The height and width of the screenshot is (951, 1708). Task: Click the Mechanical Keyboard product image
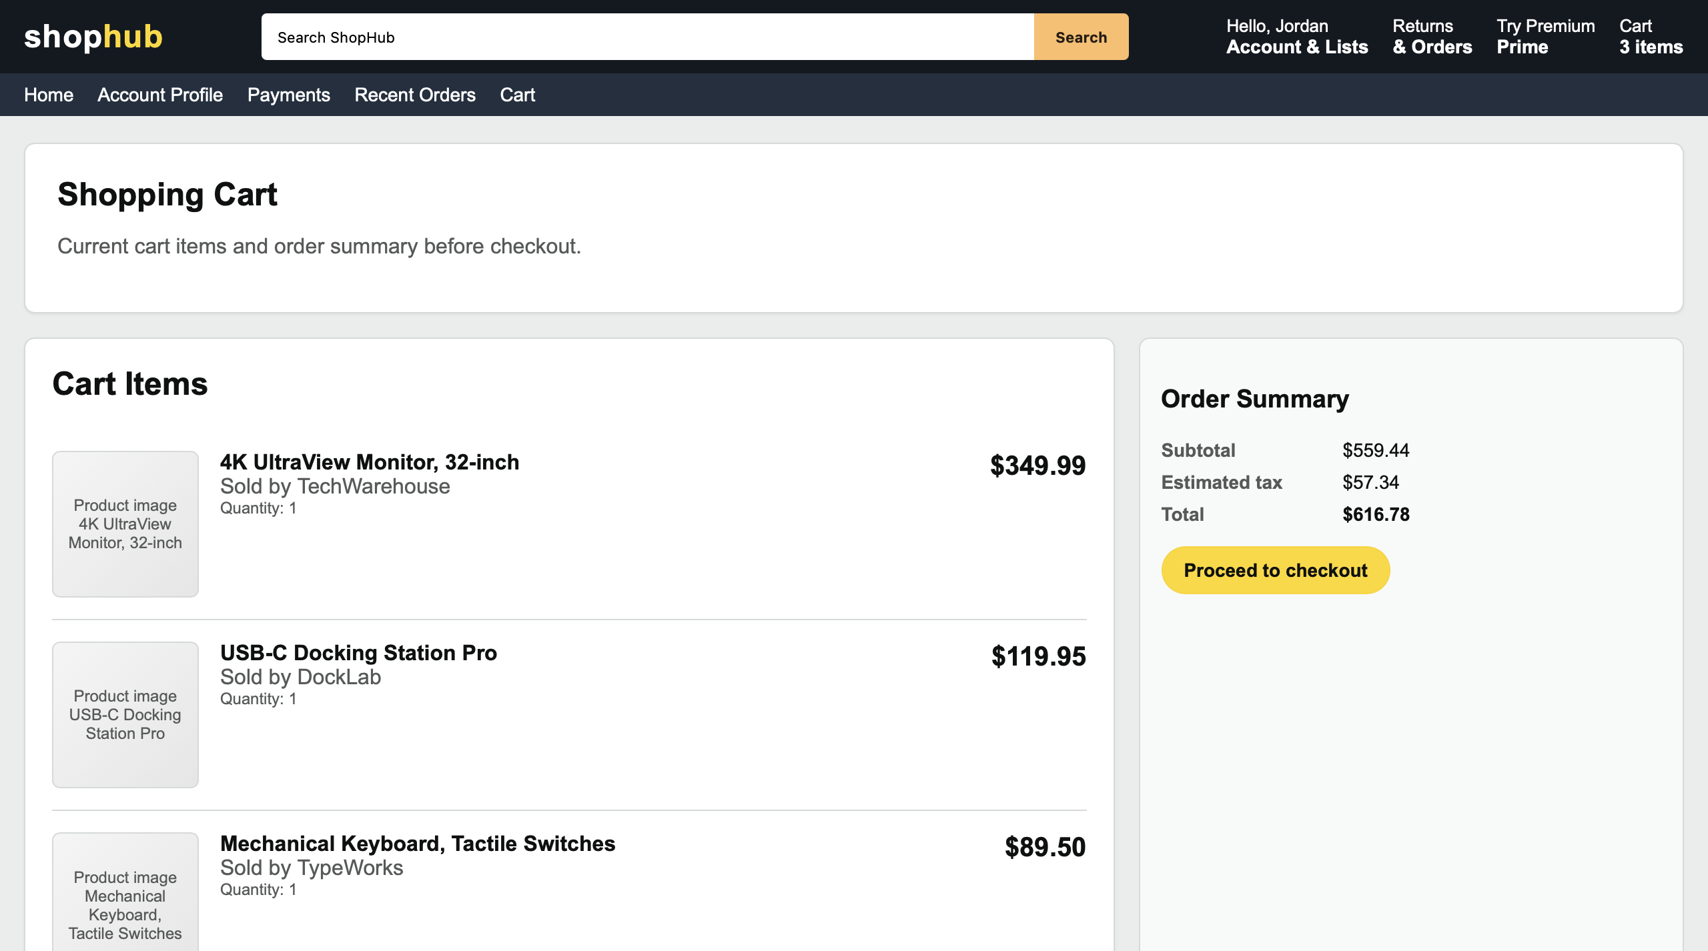(x=125, y=892)
